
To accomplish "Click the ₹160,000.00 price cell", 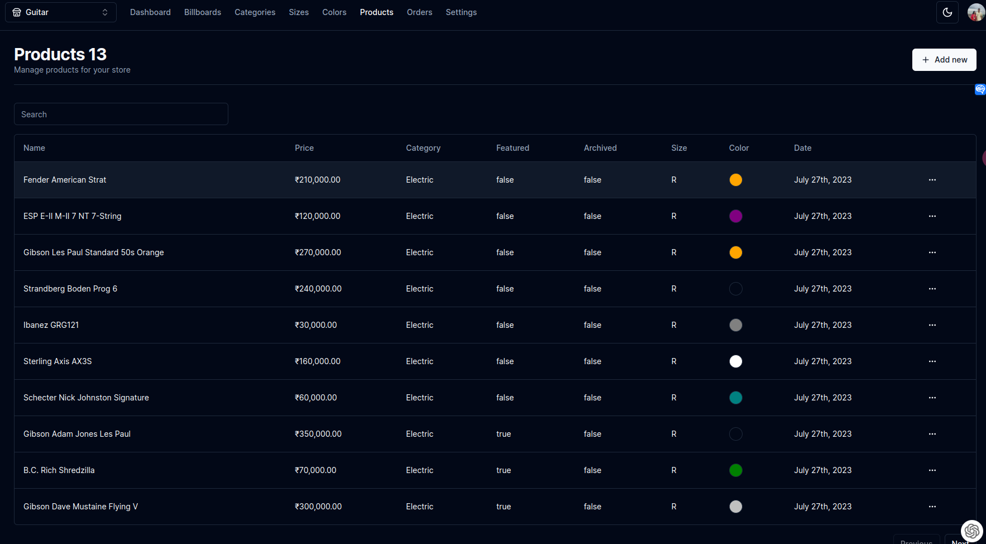I will tap(318, 361).
